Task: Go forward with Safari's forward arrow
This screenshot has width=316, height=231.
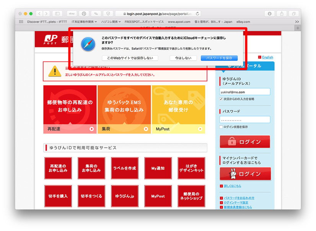Action: 46,14
